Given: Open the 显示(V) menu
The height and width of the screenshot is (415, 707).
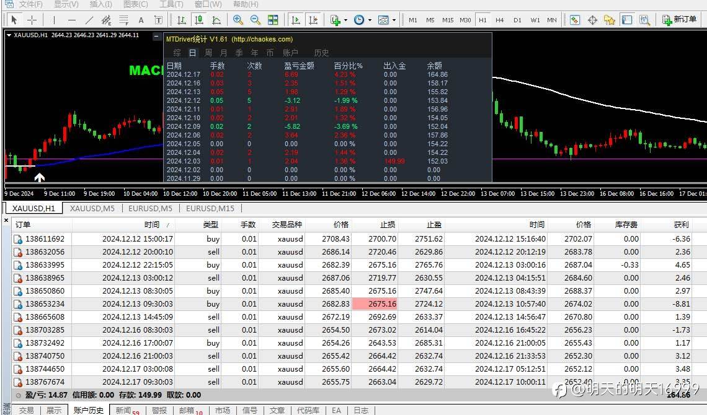Looking at the screenshot, I should (x=66, y=4).
